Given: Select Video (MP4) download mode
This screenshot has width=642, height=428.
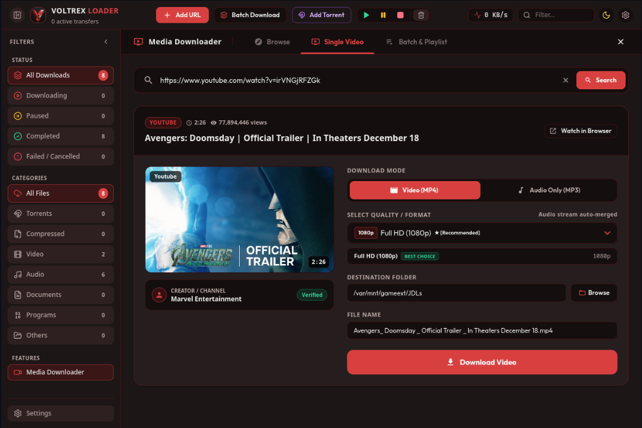Looking at the screenshot, I should tap(415, 190).
